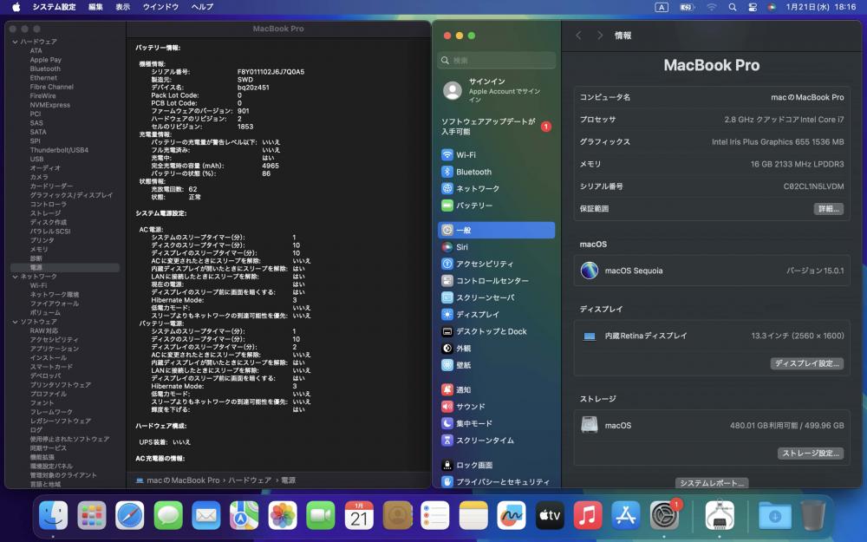
Task: Open サウンド settings in sidebar
Action: click(x=496, y=407)
